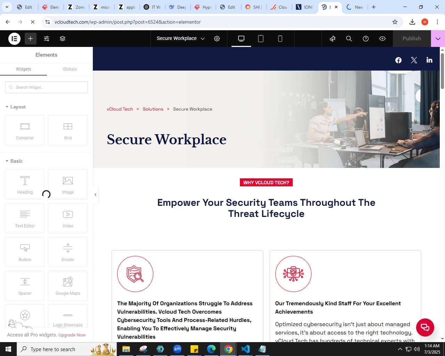This screenshot has height=356, width=445.
Task: Open the Finder search icon
Action: [349, 39]
